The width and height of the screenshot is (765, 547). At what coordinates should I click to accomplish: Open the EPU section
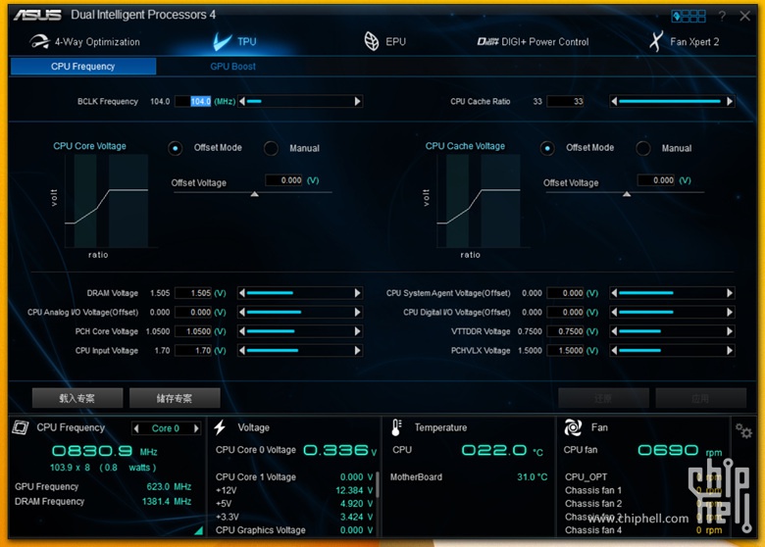(384, 42)
